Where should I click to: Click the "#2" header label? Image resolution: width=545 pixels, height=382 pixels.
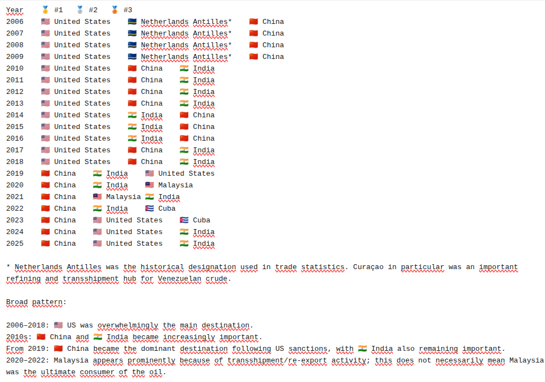pos(93,10)
